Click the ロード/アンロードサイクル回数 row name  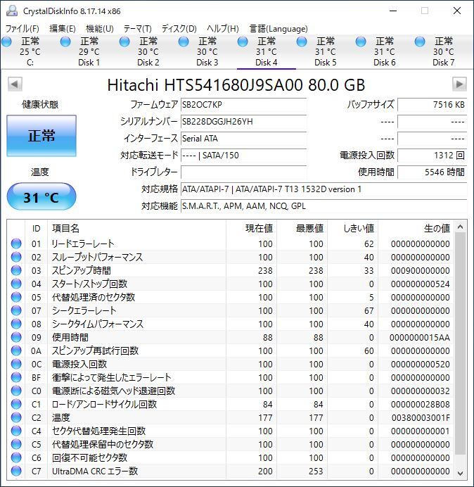[104, 404]
